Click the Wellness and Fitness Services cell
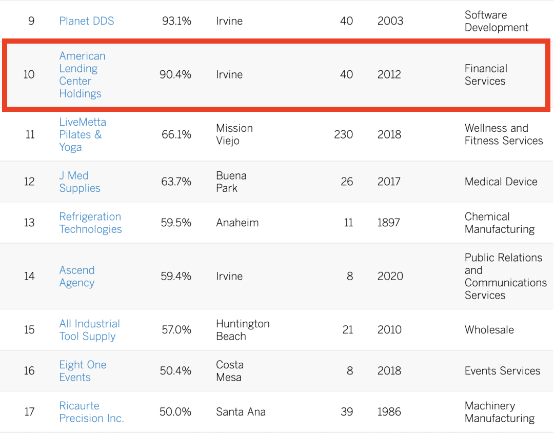Screen dimensions: 554x433 coord(503,134)
